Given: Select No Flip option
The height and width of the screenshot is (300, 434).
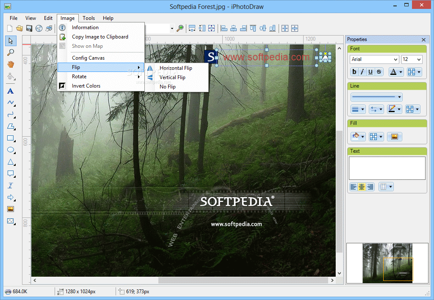Looking at the screenshot, I should [177, 87].
